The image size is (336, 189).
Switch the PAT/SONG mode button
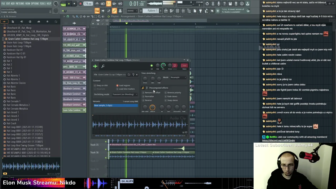point(63,4)
